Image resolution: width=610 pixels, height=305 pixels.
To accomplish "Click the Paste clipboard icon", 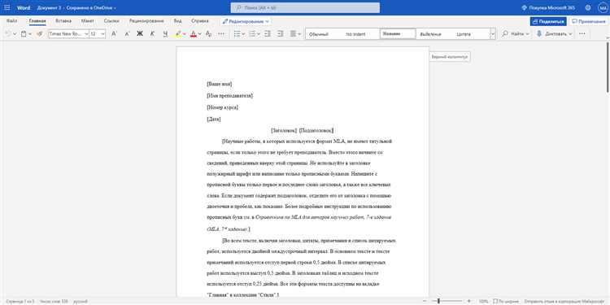I will (24, 34).
